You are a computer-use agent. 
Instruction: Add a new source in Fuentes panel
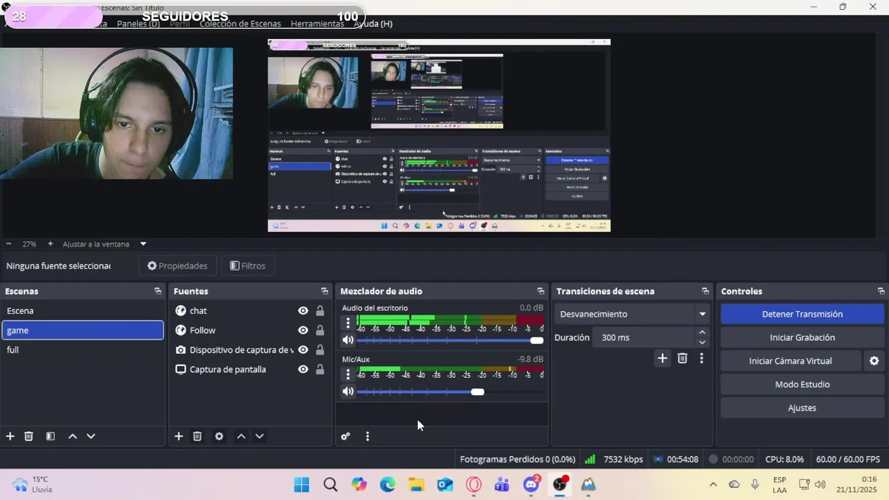178,436
